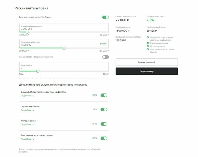This screenshot has width=198, height=157.
Task: Click the Подать заявку button
Action: pos(147,71)
